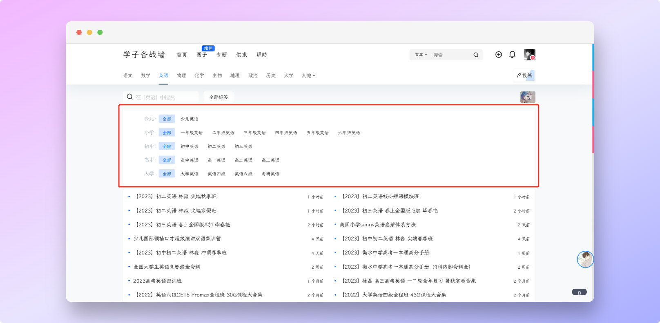Image resolution: width=660 pixels, height=323 pixels.
Task: Open the user avatar profile menu
Action: (x=530, y=55)
